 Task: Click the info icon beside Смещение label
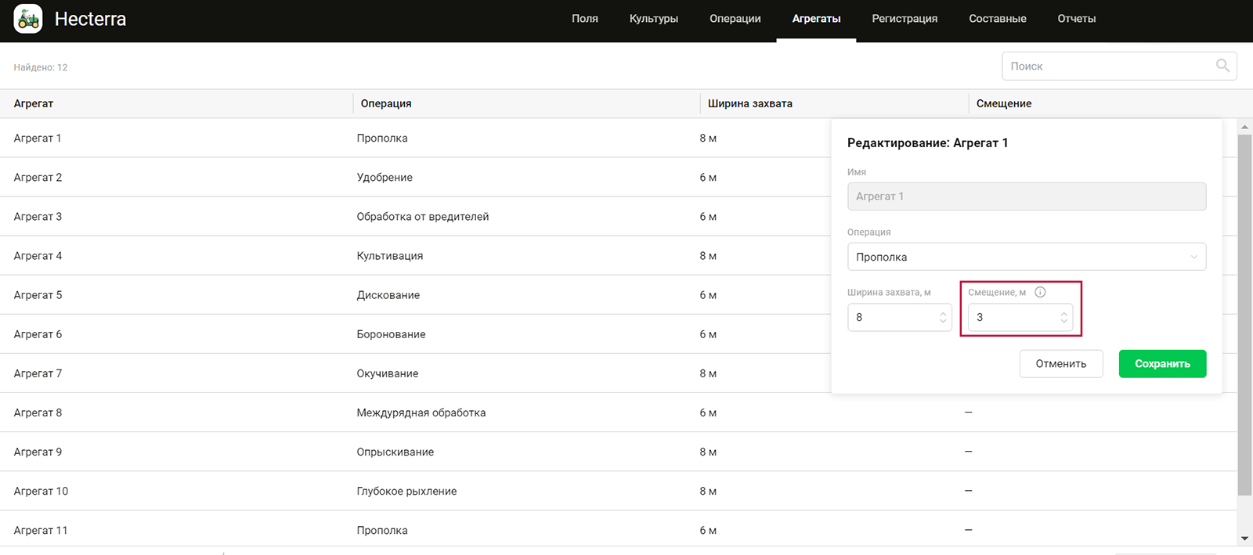tap(1040, 292)
